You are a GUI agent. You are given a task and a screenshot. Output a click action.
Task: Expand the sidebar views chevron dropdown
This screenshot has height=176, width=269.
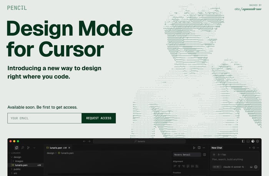[34, 148]
